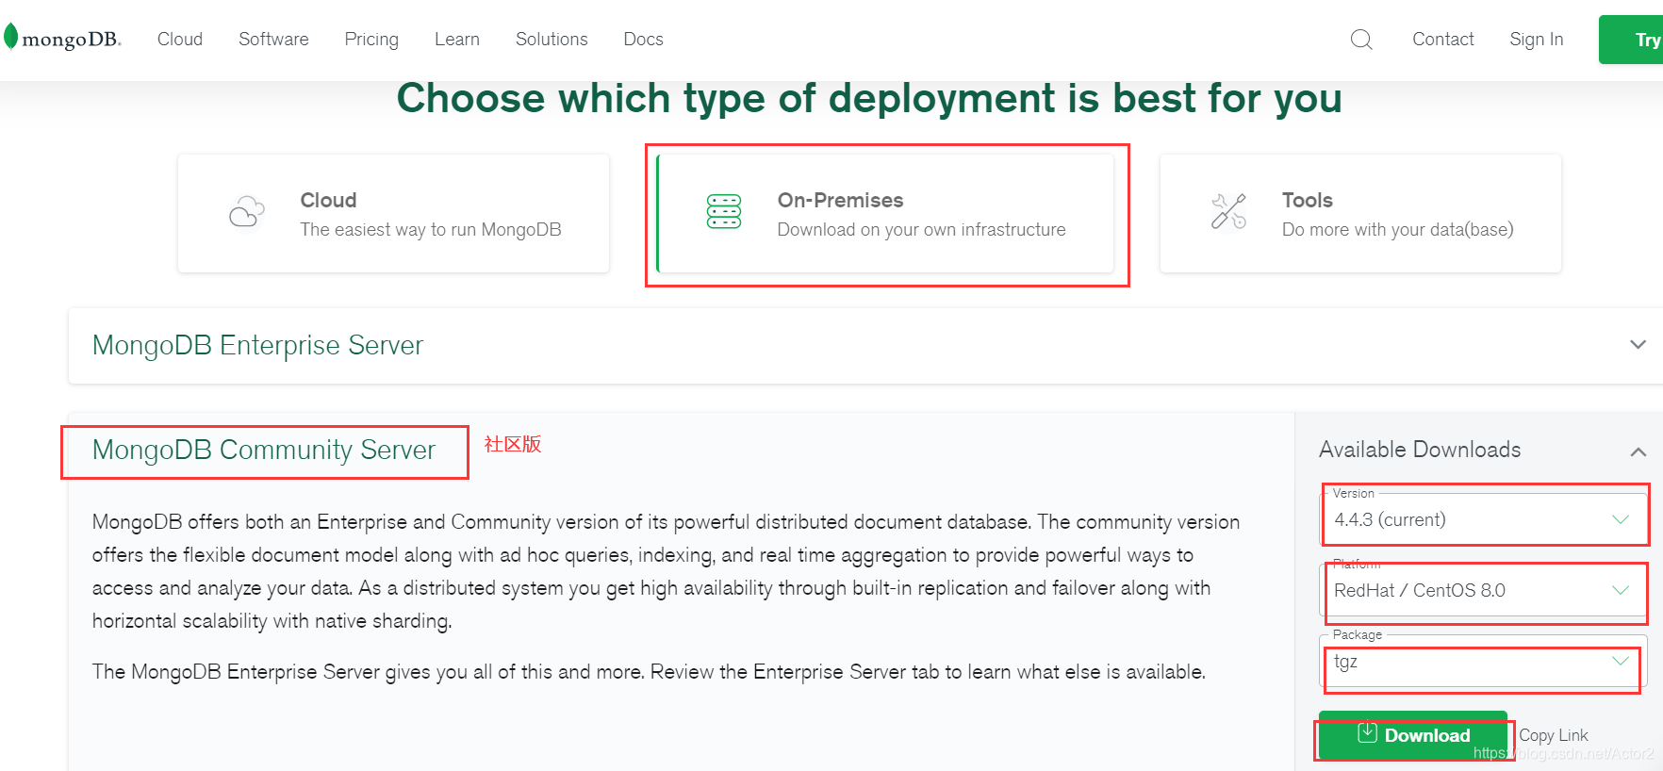The height and width of the screenshot is (771, 1663).
Task: Click the 'Available Downloads' title text
Action: pyautogui.click(x=1420, y=450)
